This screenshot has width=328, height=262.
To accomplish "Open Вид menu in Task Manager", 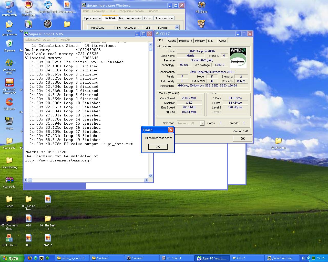I will (x=112, y=11).
